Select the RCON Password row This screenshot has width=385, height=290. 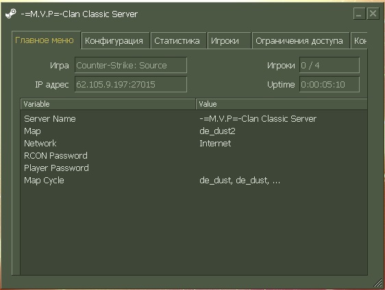click(x=194, y=156)
